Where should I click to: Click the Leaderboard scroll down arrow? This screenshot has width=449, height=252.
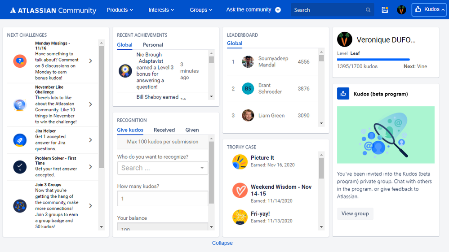click(x=321, y=123)
